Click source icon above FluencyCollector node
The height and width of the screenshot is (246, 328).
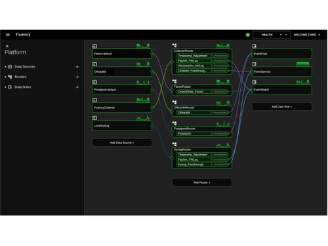94,100
